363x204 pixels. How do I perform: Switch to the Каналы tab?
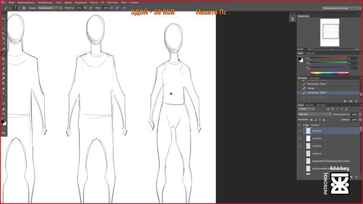310,105
